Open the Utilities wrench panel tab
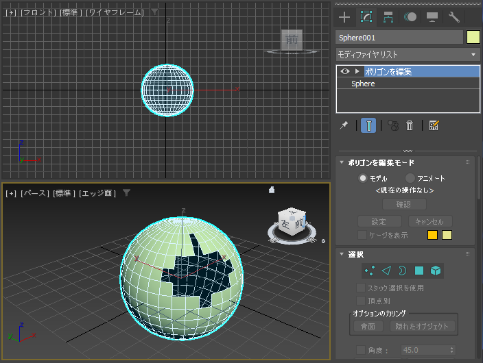Viewport: 483px width, 363px height. (x=454, y=17)
